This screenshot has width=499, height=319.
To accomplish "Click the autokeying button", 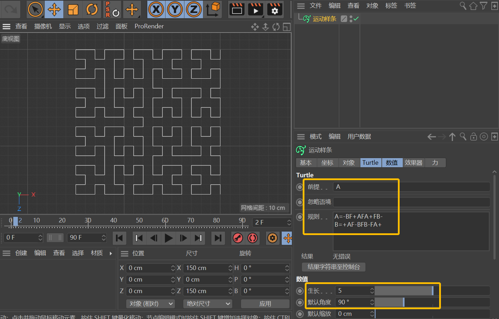I will pos(252,238).
